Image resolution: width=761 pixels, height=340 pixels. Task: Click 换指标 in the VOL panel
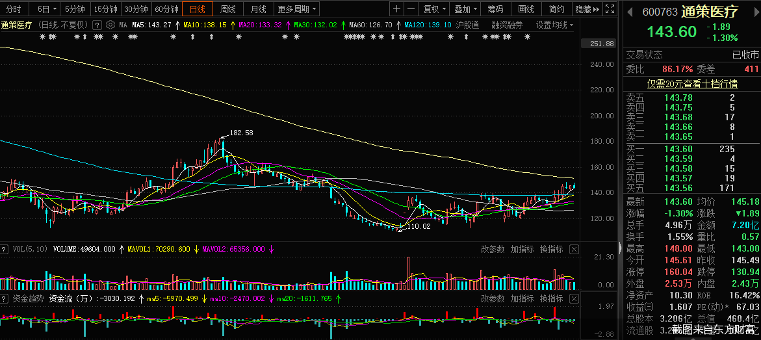click(552, 249)
